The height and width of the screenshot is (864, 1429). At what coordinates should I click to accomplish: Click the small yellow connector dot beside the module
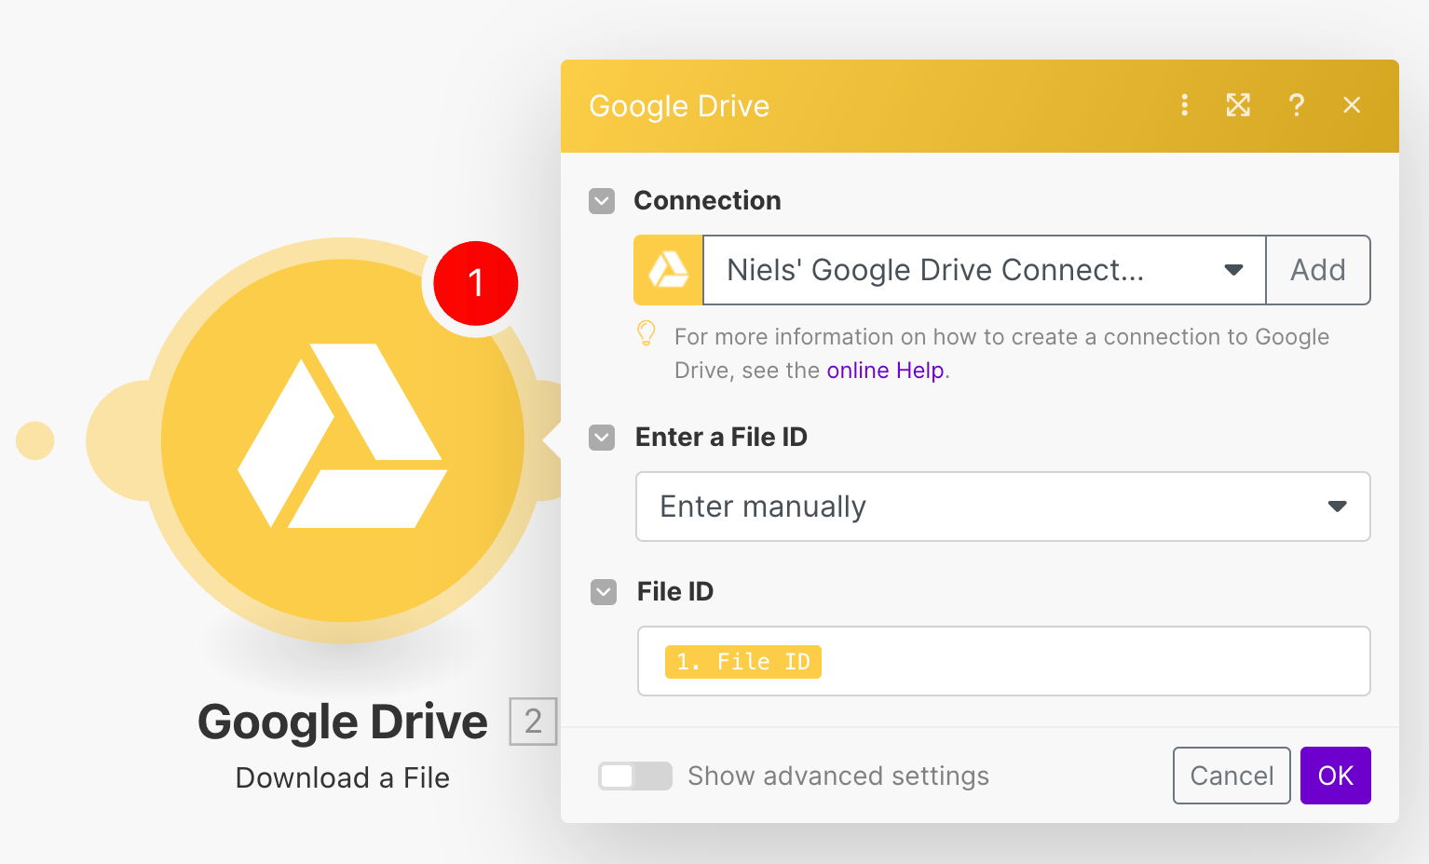coord(35,440)
